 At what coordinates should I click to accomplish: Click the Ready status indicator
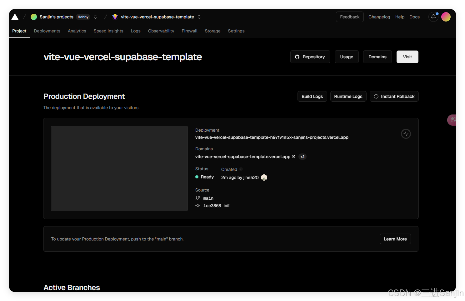pos(205,177)
